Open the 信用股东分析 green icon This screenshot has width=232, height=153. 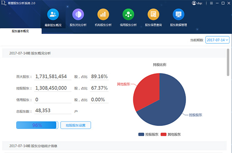(x=128, y=14)
